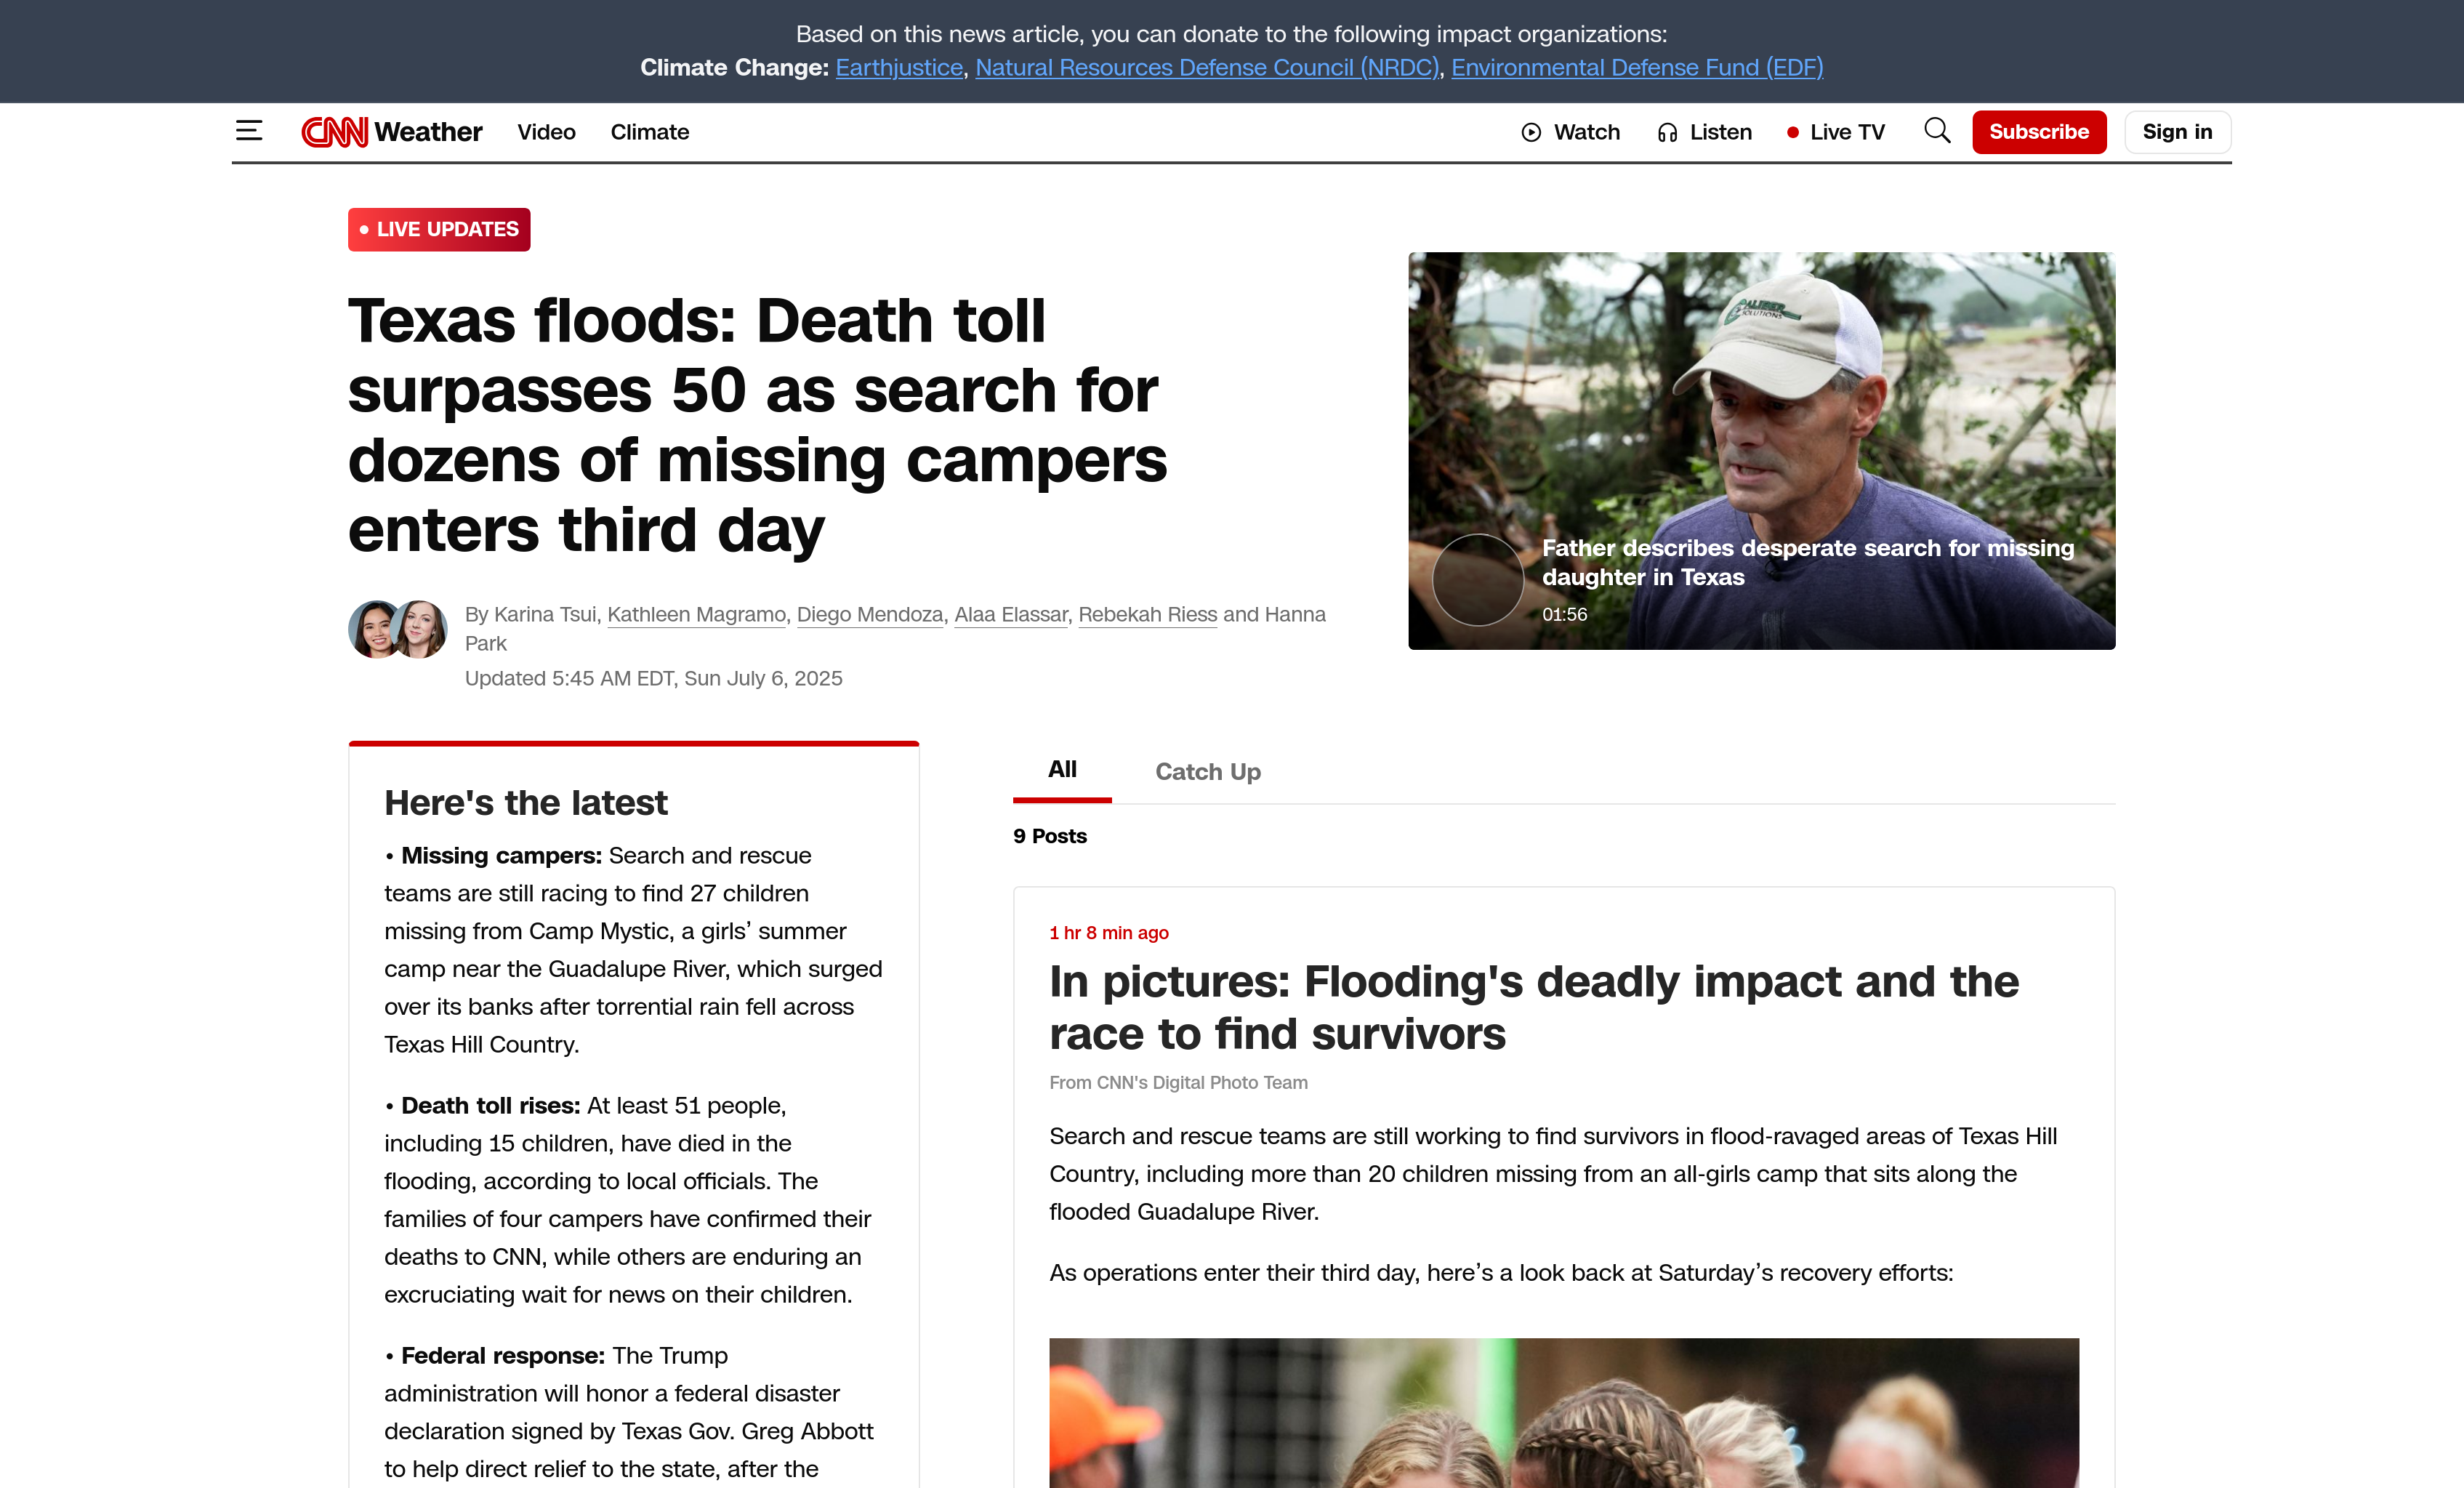This screenshot has width=2464, height=1488.
Task: Click the Sign in button
Action: [x=2177, y=132]
